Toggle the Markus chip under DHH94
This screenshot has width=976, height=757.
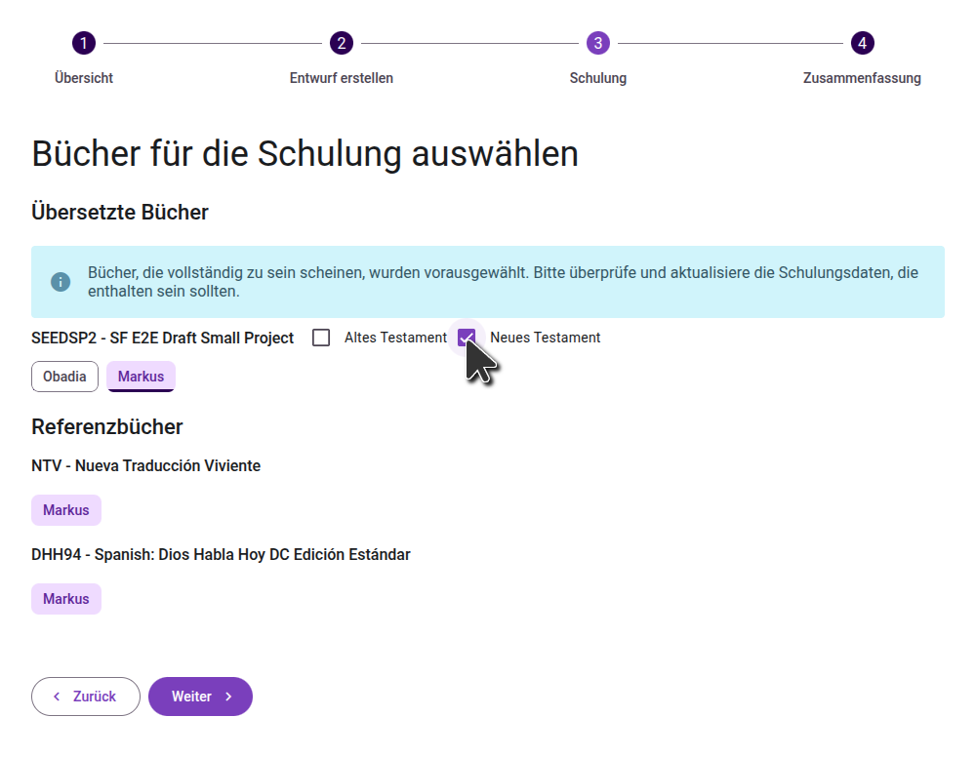66,599
